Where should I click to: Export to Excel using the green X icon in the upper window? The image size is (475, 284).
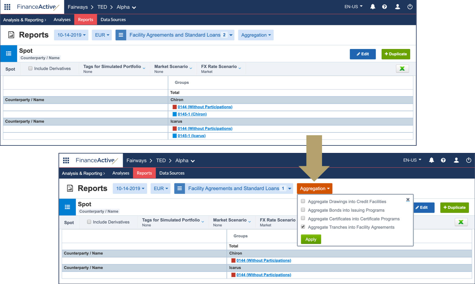pos(402,69)
